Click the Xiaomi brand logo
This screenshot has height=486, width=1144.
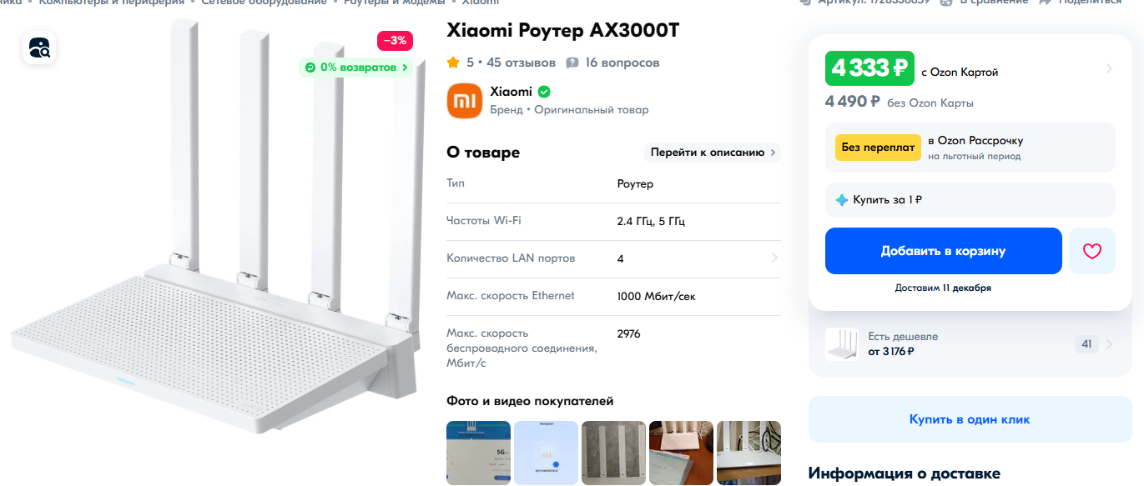point(465,101)
